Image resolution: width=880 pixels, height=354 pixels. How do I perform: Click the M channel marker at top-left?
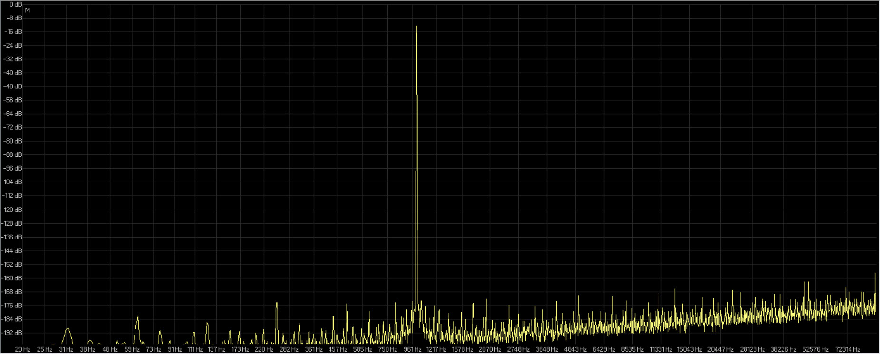pyautogui.click(x=28, y=10)
